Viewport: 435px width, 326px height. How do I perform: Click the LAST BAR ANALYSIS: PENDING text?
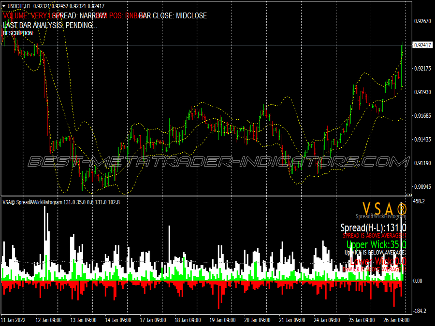click(50, 25)
